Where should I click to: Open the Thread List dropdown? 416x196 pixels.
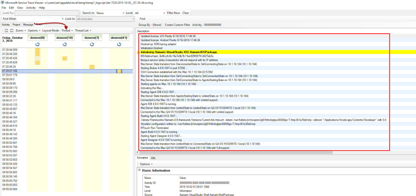(83, 30)
